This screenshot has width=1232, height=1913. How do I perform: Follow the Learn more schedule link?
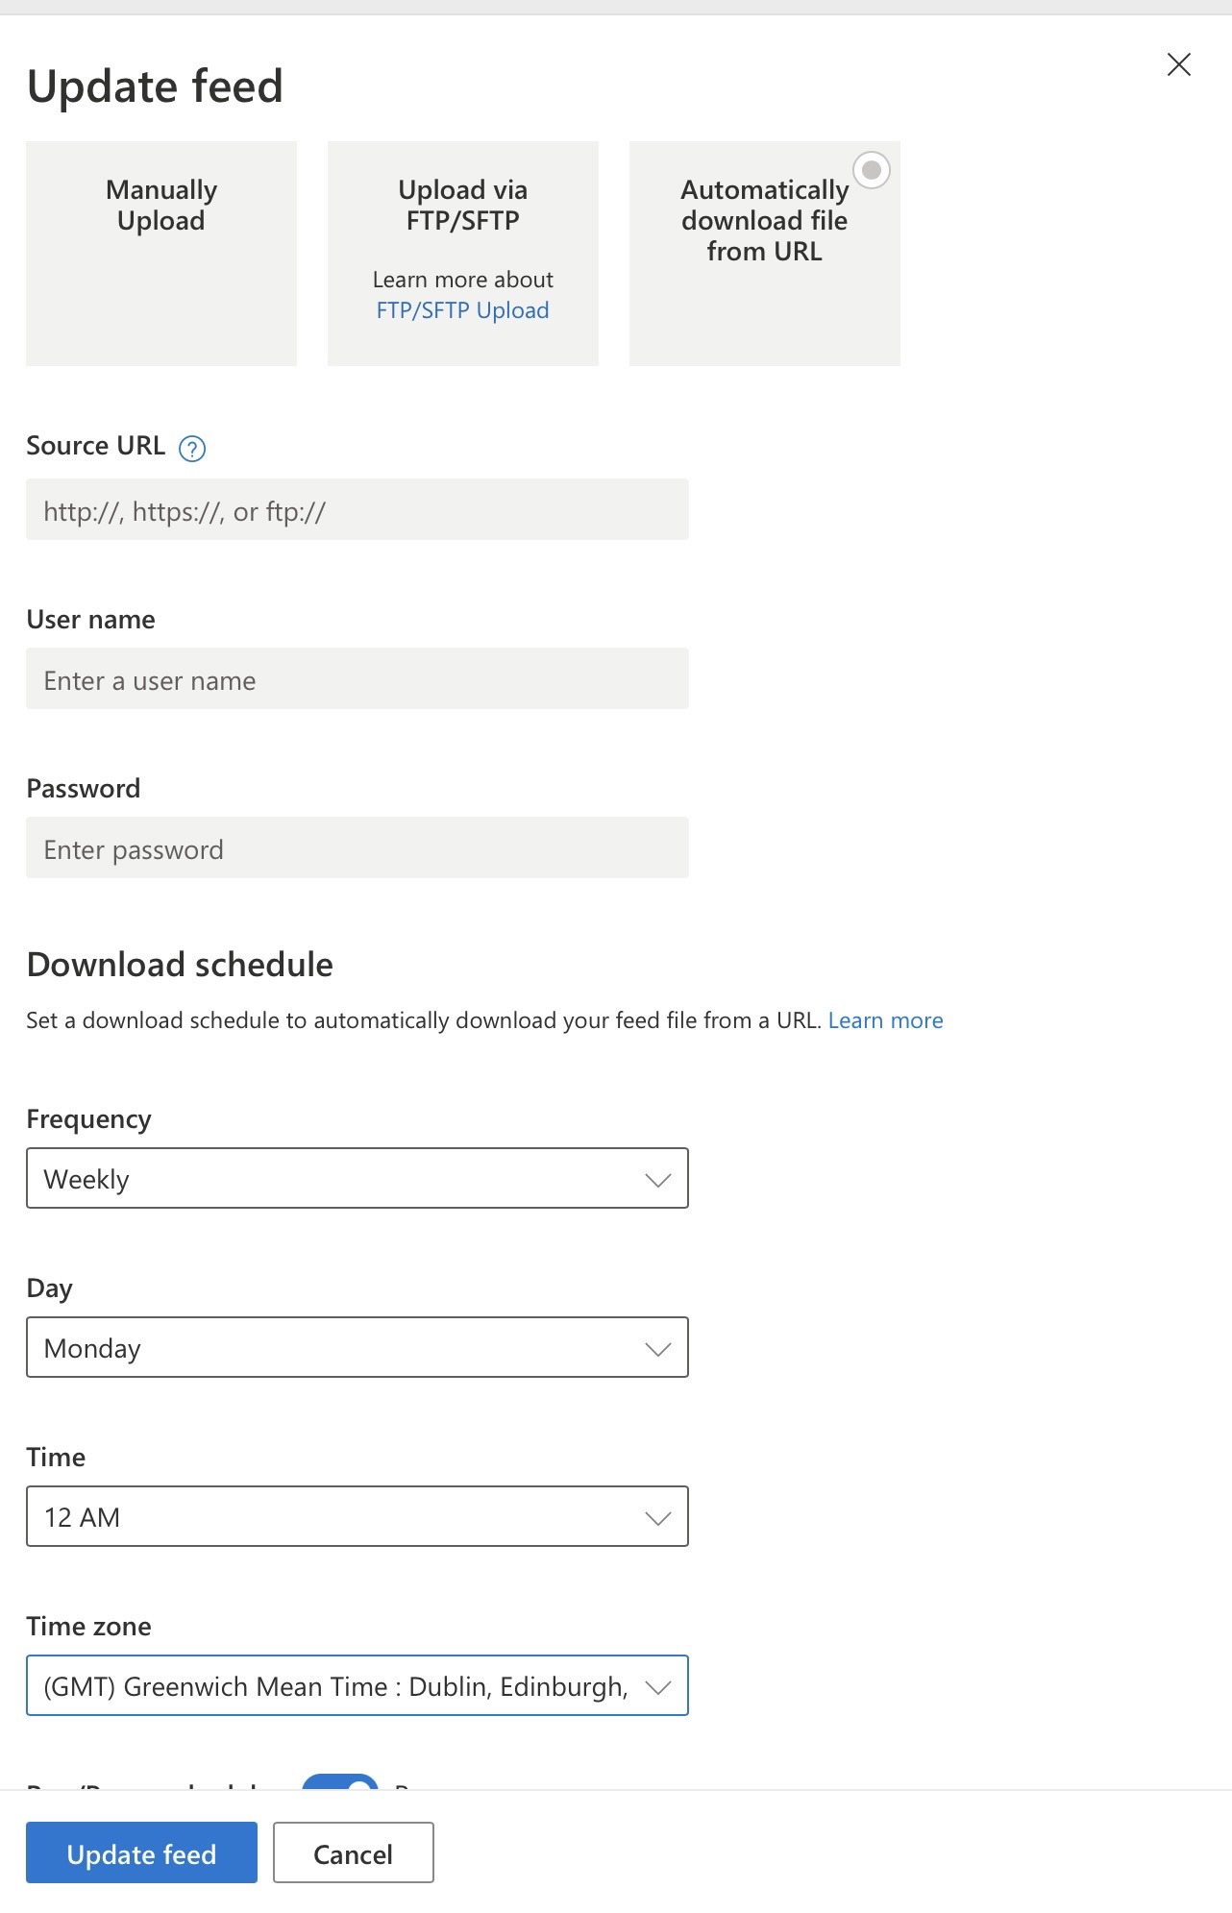pos(886,1020)
